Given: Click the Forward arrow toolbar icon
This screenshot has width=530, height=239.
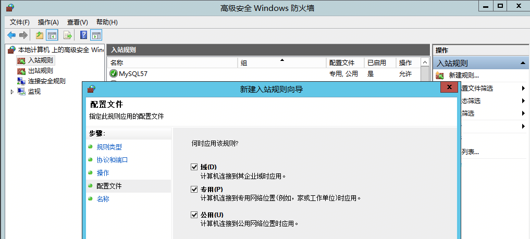Looking at the screenshot, I should coord(23,35).
